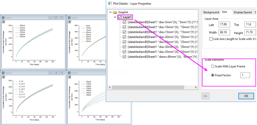Viewport: 257px width, 125px height.
Task: Select the Graph4 tree node label
Action: pos(123,12)
